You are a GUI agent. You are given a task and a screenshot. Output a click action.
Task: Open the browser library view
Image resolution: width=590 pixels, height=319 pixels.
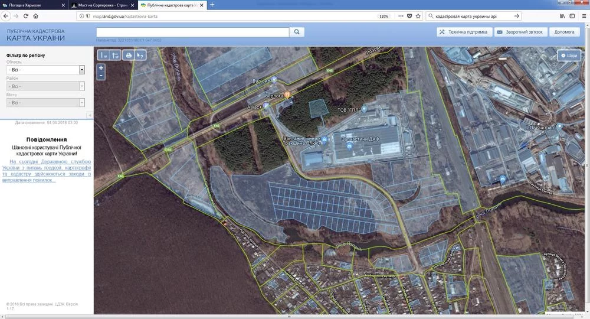point(562,16)
